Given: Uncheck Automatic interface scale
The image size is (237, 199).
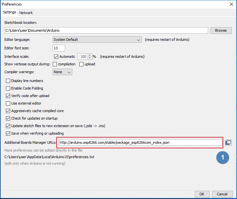Looking at the screenshot, I should point(56,57).
